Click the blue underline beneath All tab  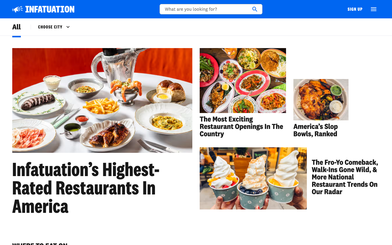(17, 36)
